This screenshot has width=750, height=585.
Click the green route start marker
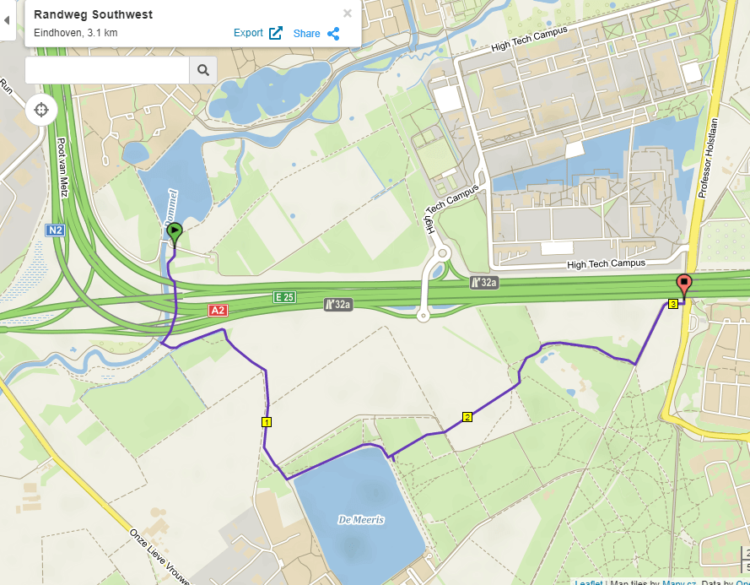pyautogui.click(x=175, y=231)
